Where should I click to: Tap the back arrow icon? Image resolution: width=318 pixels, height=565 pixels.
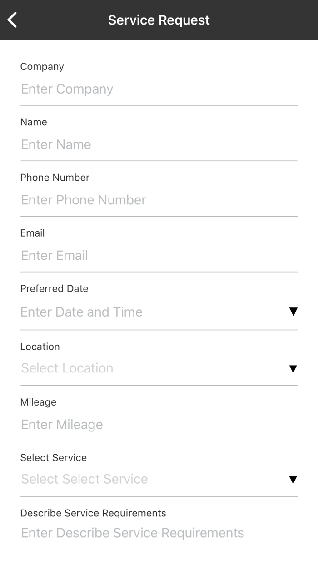point(12,20)
